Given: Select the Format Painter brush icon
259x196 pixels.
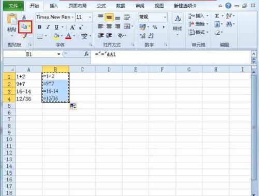Looking at the screenshot, I should (x=24, y=36).
